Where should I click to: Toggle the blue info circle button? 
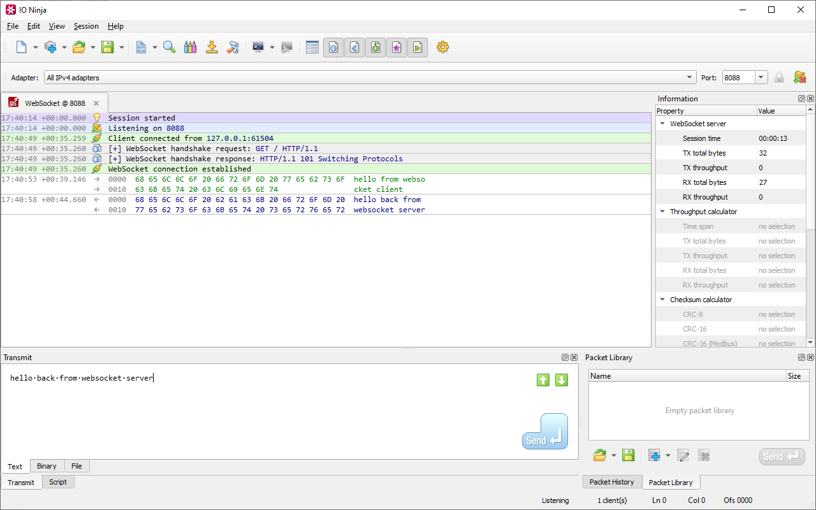click(x=333, y=47)
